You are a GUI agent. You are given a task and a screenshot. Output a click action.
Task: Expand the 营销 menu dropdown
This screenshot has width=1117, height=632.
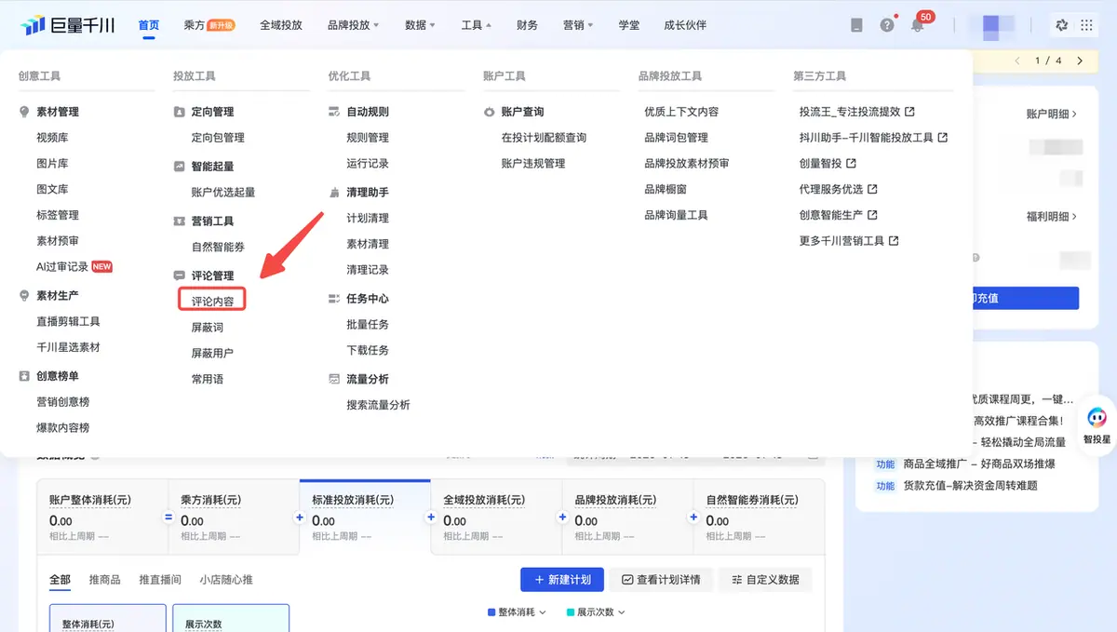[579, 25]
